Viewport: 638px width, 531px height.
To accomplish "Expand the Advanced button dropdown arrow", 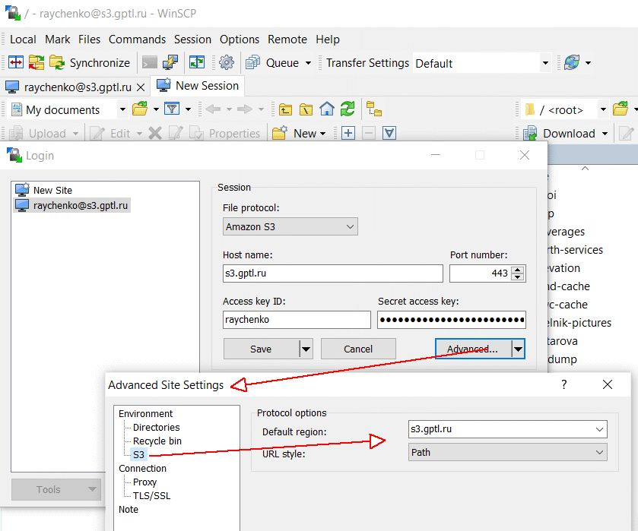I will point(518,349).
